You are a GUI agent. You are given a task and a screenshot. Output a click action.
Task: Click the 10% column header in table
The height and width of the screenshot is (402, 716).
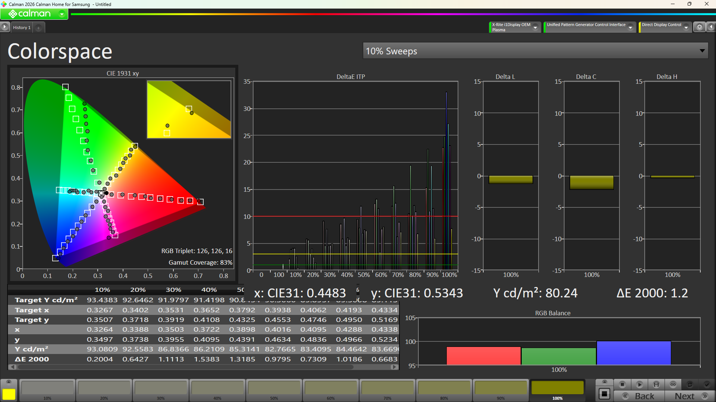(102, 290)
